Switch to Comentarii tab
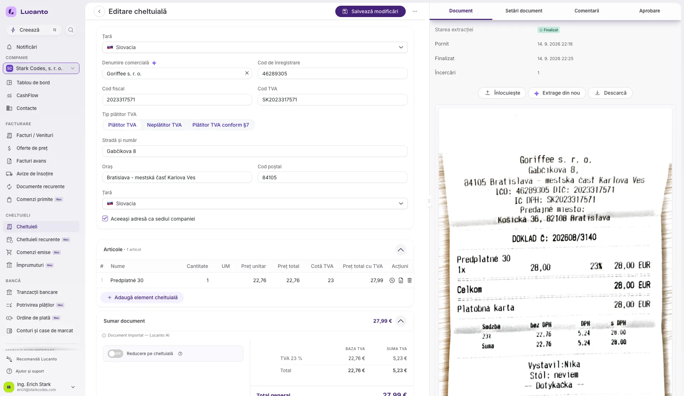This screenshot has height=396, width=684. tap(587, 11)
